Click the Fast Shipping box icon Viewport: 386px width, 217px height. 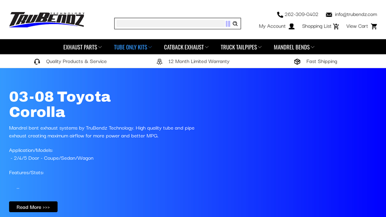pos(297,62)
